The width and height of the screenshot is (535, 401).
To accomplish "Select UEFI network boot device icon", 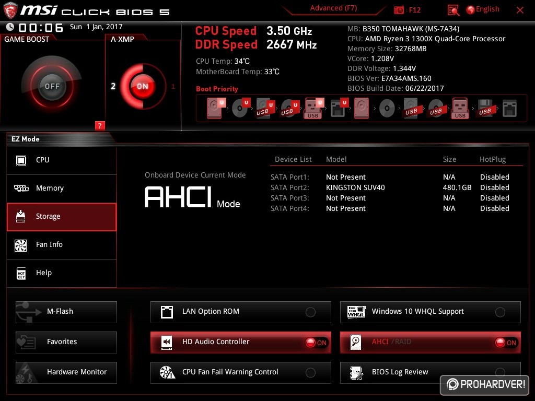I will 339,109.
